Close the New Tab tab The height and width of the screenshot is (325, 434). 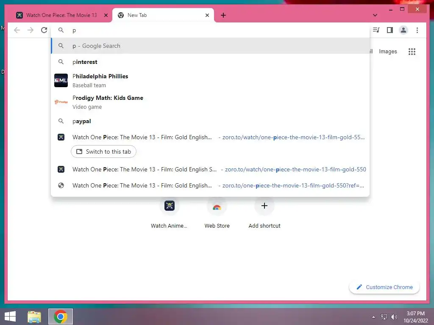coord(207,15)
